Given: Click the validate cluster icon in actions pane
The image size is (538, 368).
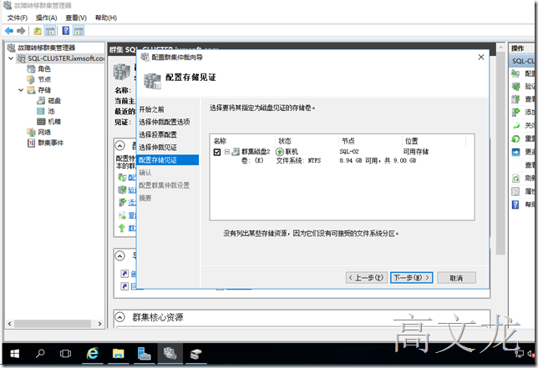Looking at the screenshot, I should click(515, 86).
